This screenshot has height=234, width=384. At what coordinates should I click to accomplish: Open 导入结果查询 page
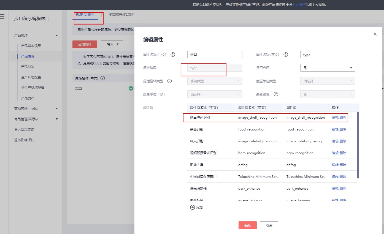point(24,129)
